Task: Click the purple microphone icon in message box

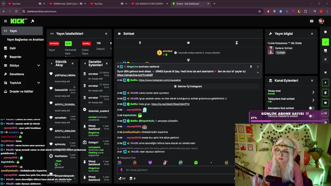Action: pyautogui.click(x=121, y=170)
